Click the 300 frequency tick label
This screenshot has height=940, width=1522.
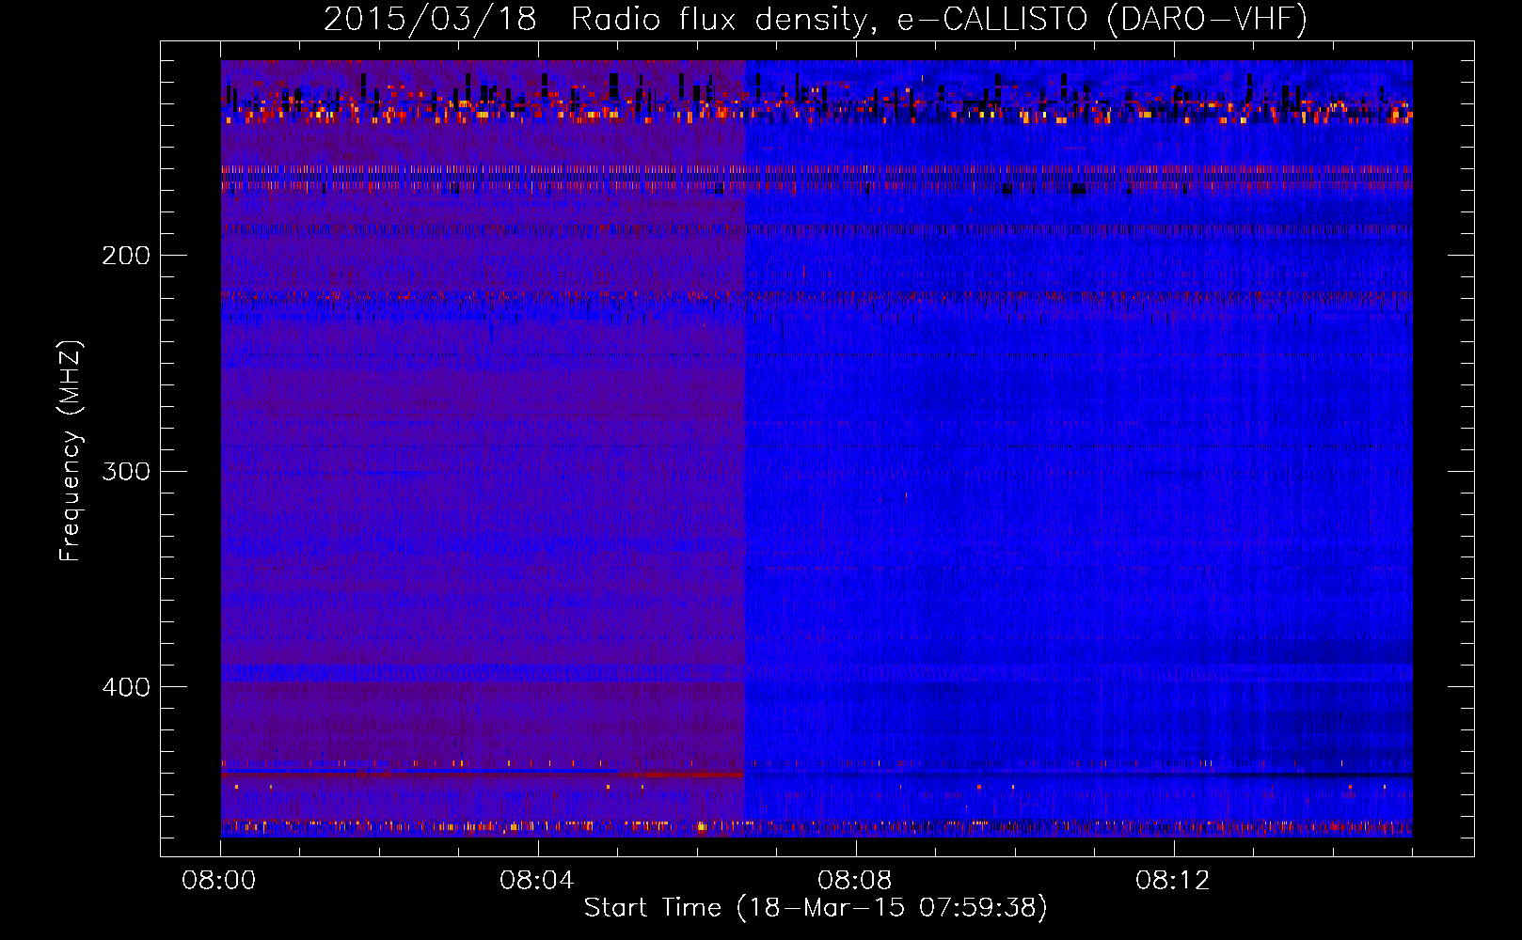pos(126,471)
